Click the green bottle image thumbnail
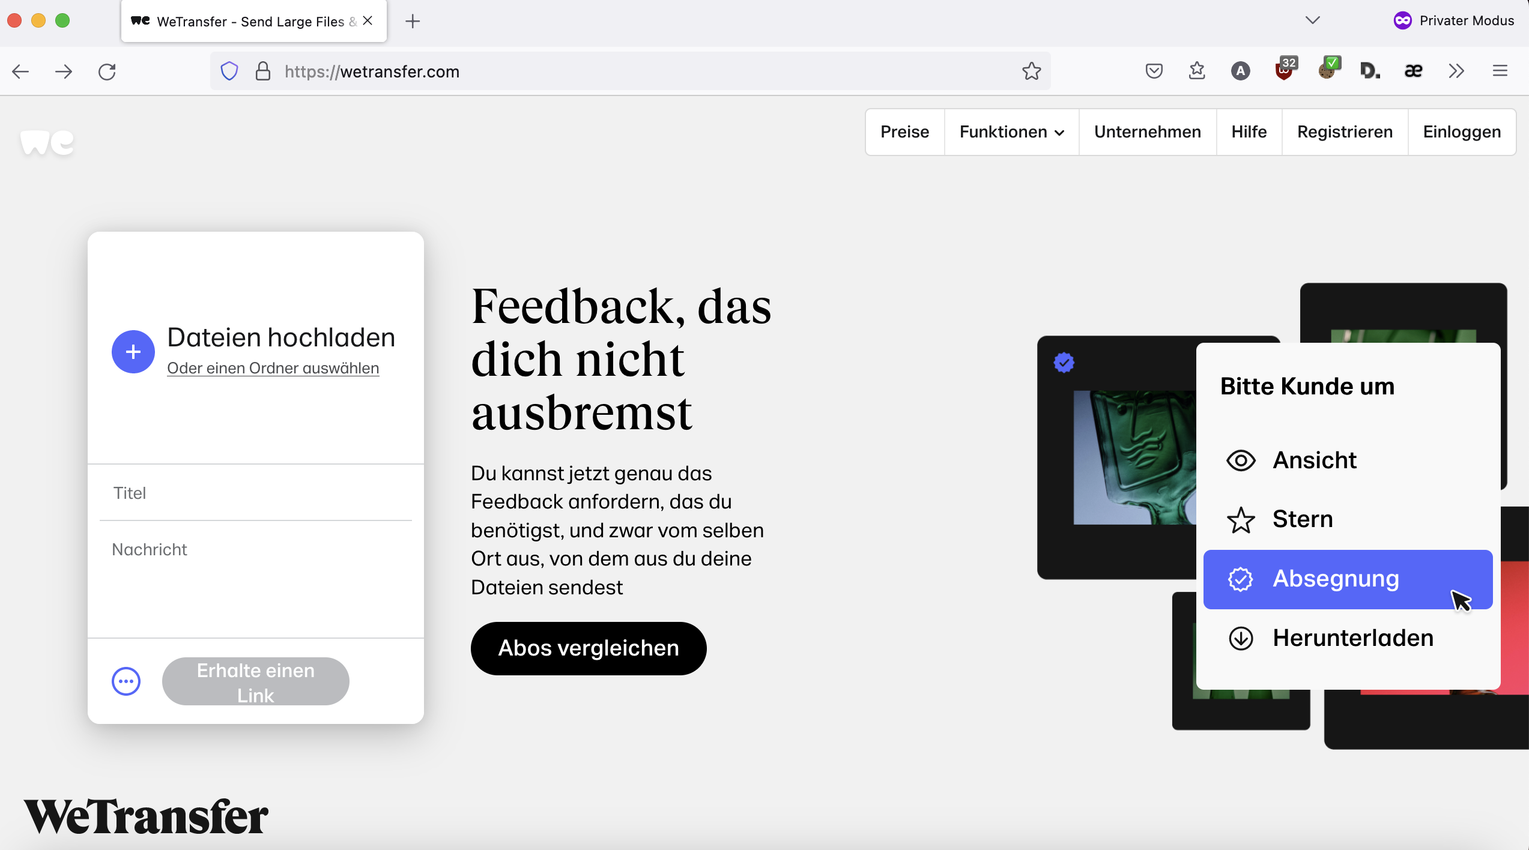 tap(1134, 457)
